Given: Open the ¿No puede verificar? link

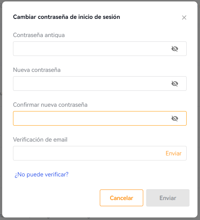Looking at the screenshot, I should (x=42, y=174).
